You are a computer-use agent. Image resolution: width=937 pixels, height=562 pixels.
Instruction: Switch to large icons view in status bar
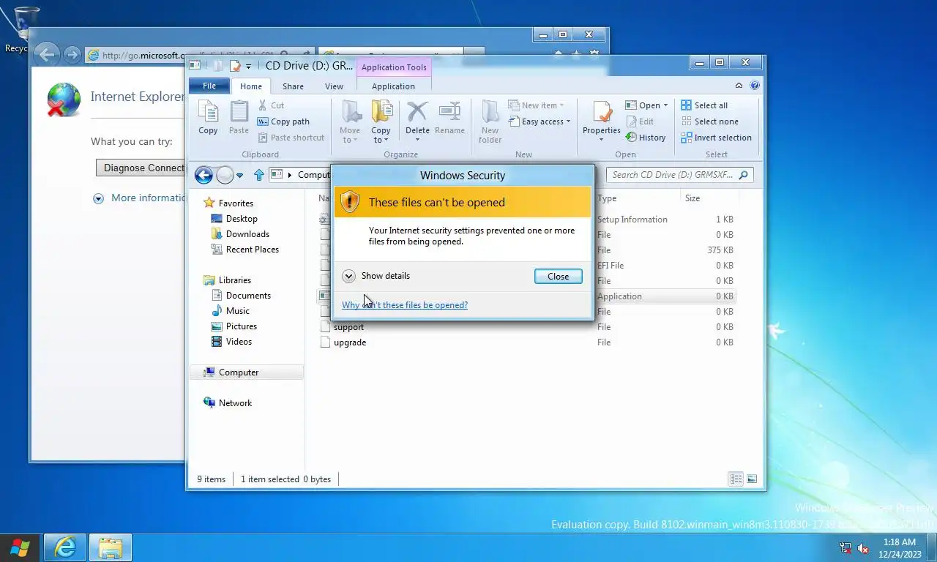tap(751, 479)
